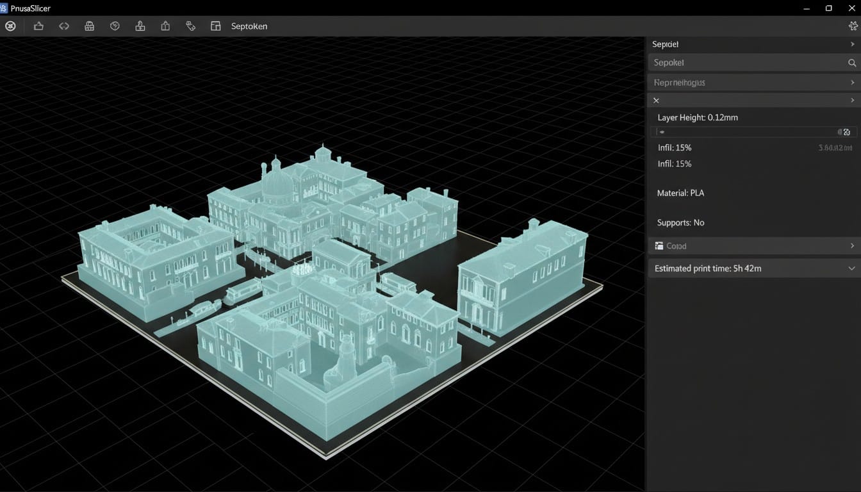Image resolution: width=861 pixels, height=492 pixels.
Task: Click the angle brackets icon in toolbar
Action: (64, 26)
